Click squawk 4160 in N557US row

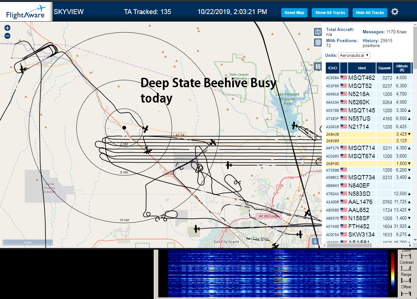387,119
